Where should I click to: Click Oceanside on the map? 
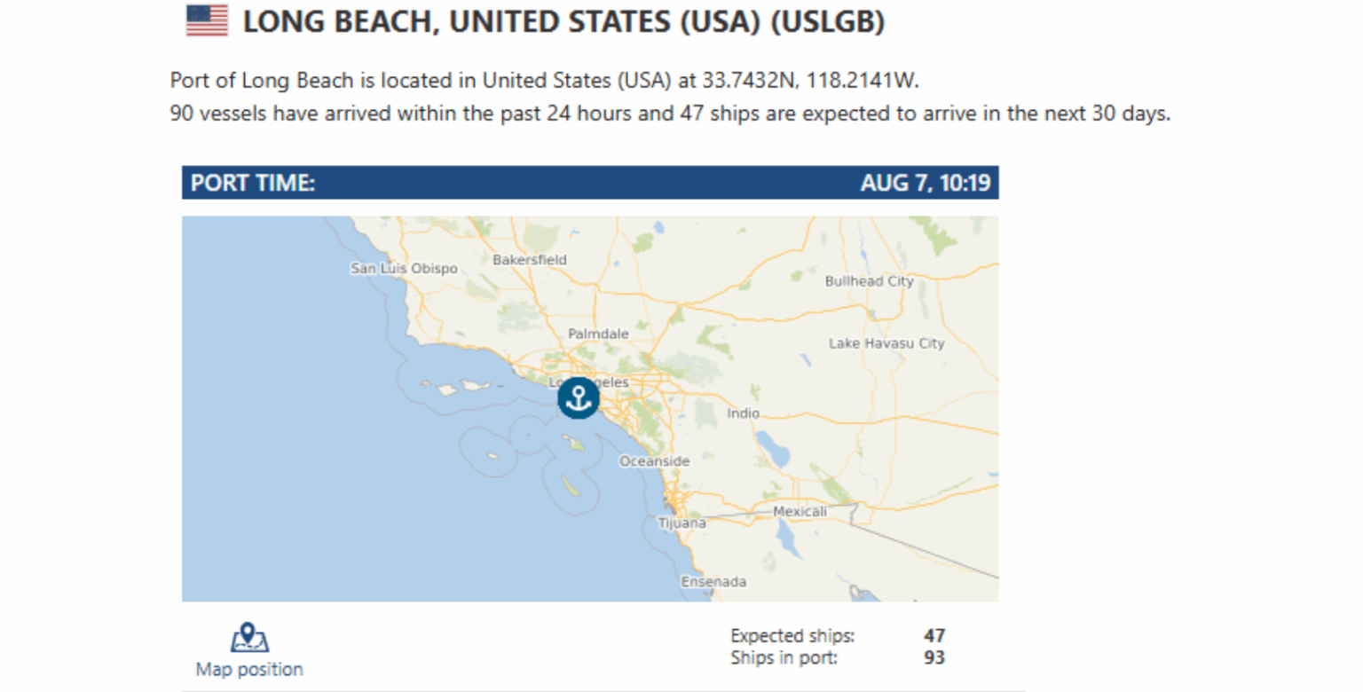pos(654,461)
